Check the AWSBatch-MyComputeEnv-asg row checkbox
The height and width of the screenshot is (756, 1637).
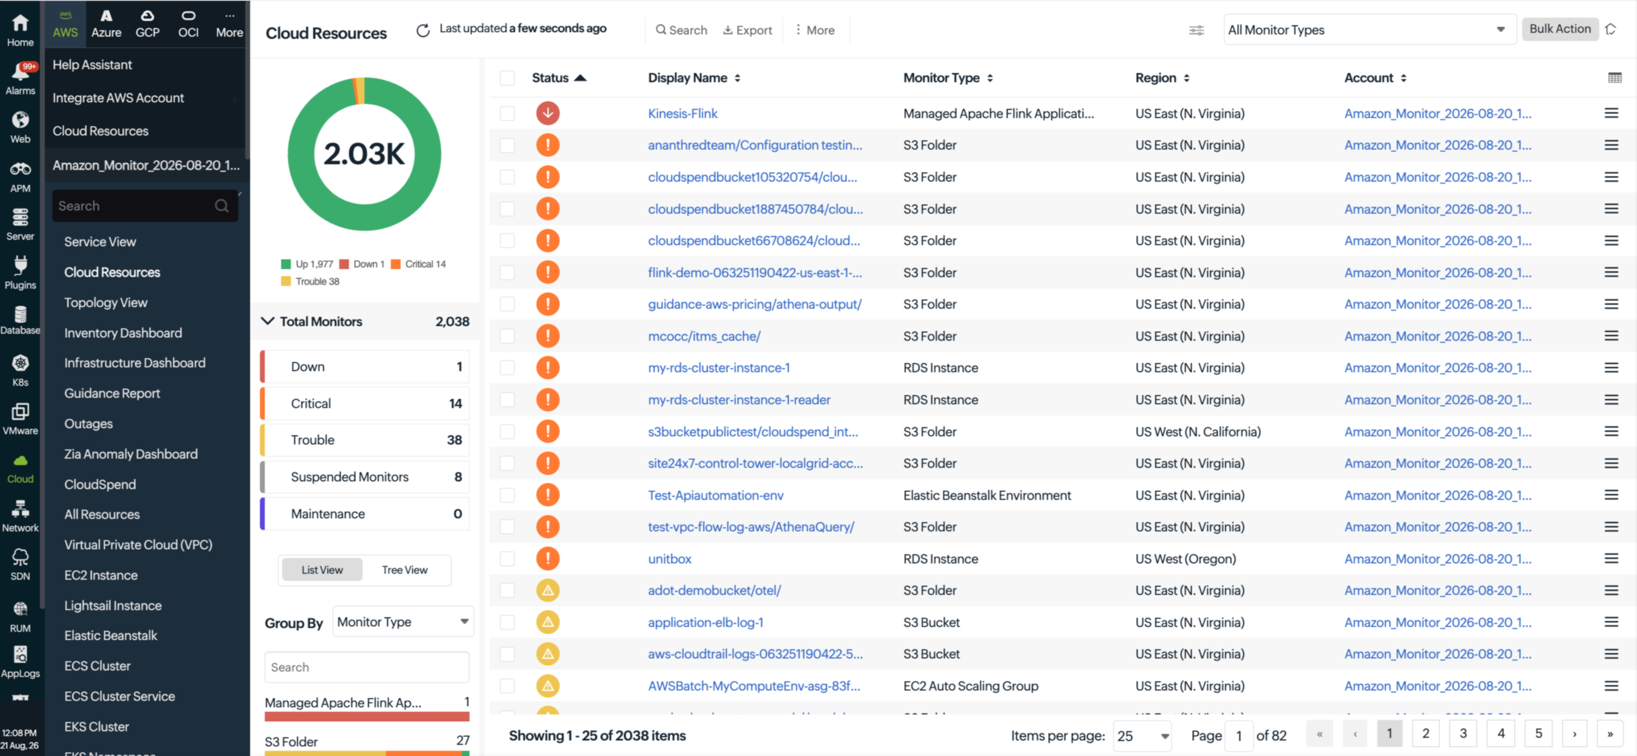pos(507,685)
